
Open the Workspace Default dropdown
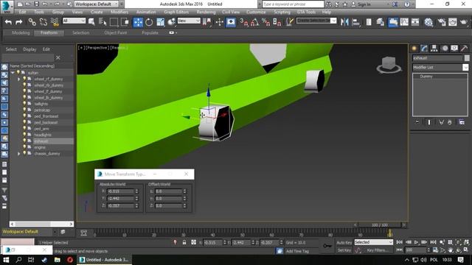click(97, 4)
